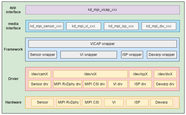Select the VI drv box
Screen dimensions: 186x115
click(x=118, y=84)
